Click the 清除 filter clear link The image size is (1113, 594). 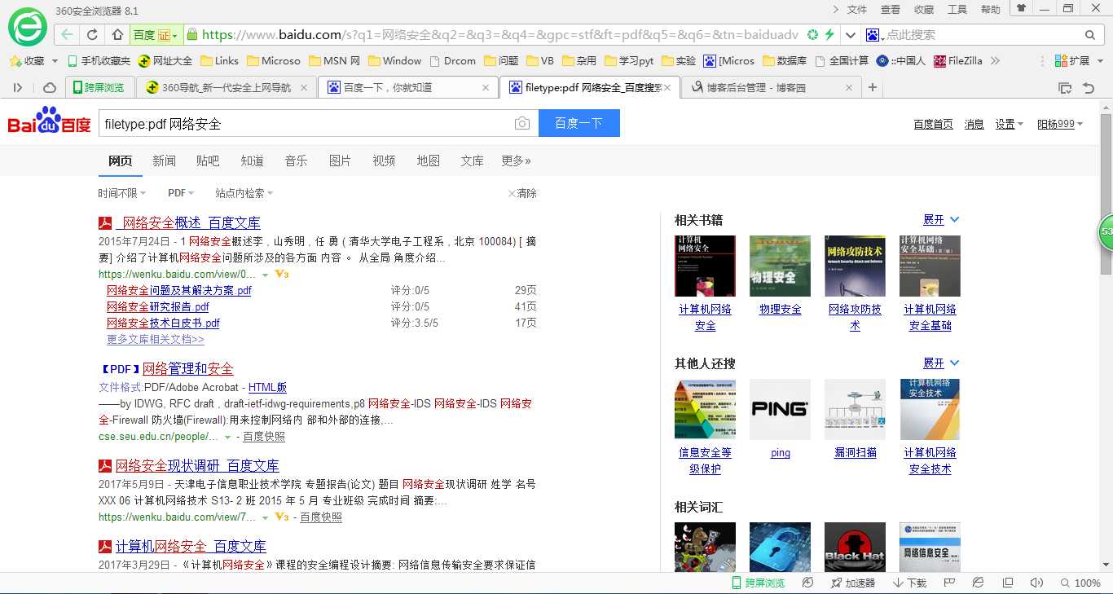point(522,193)
